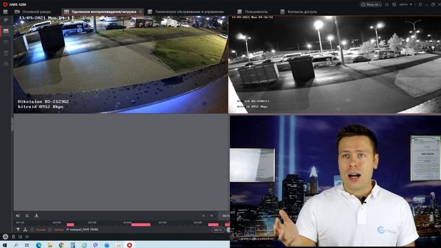Image resolution: width=441 pixels, height=248 pixels.
Task: Click the fifth left sidebar icon
Action: (6, 64)
